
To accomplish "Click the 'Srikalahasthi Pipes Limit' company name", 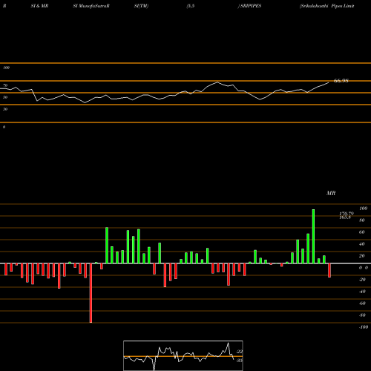I will [x=326, y=6].
